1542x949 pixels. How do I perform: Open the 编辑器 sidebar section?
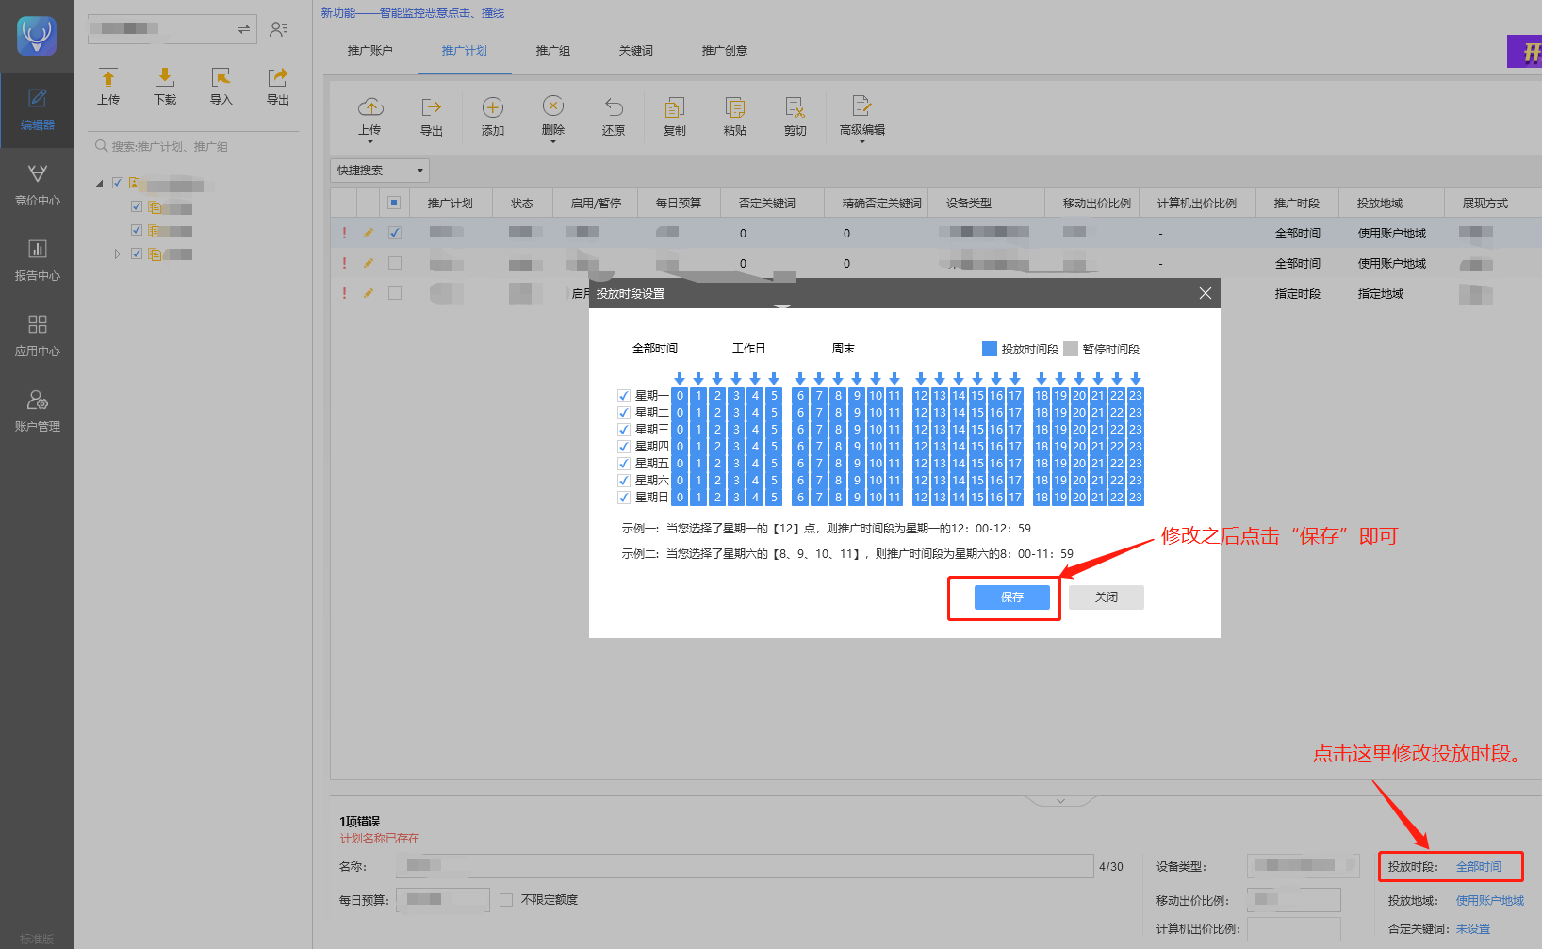(x=37, y=110)
